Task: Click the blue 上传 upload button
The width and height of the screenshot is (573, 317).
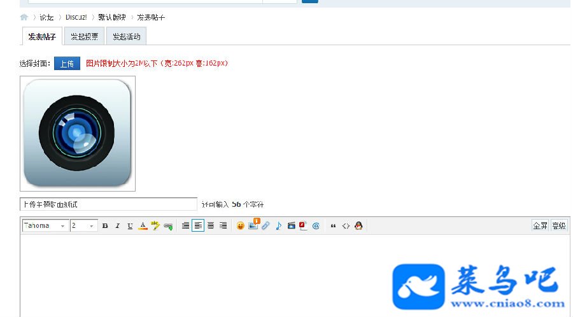Action: coord(67,64)
